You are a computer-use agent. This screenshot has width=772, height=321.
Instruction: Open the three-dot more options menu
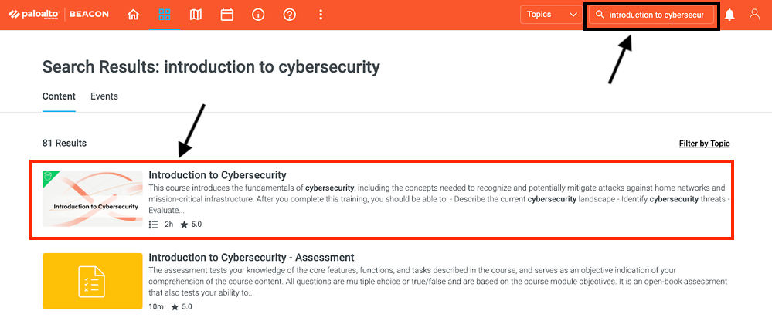coord(321,15)
